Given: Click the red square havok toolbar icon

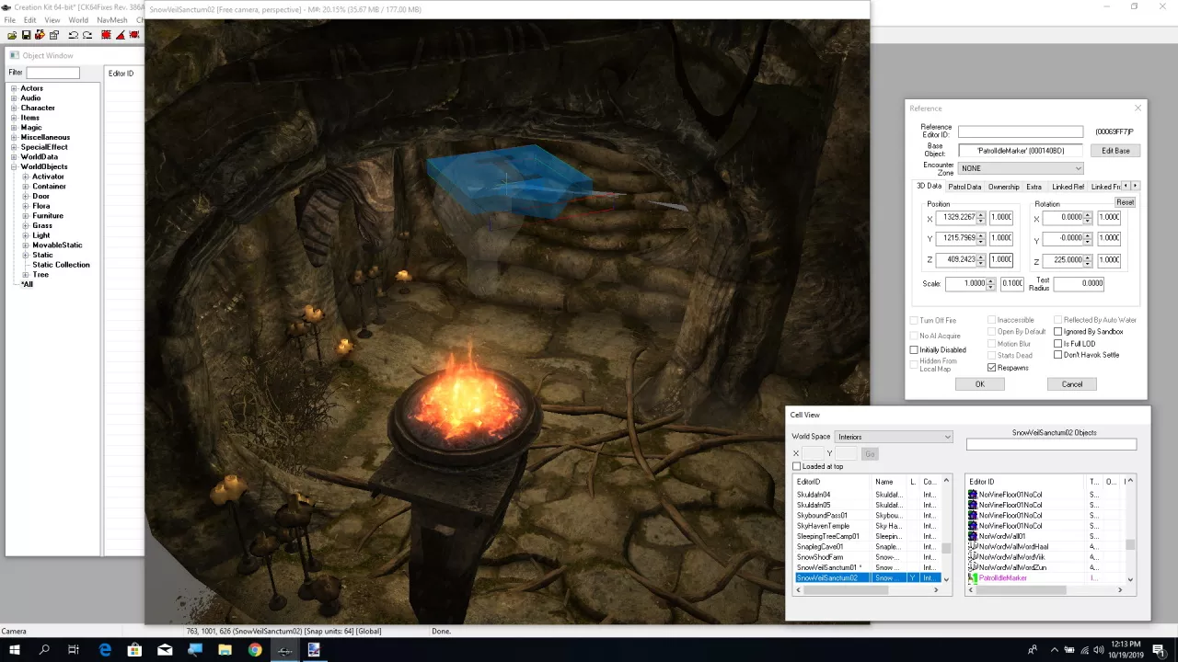Looking at the screenshot, I should pos(106,35).
